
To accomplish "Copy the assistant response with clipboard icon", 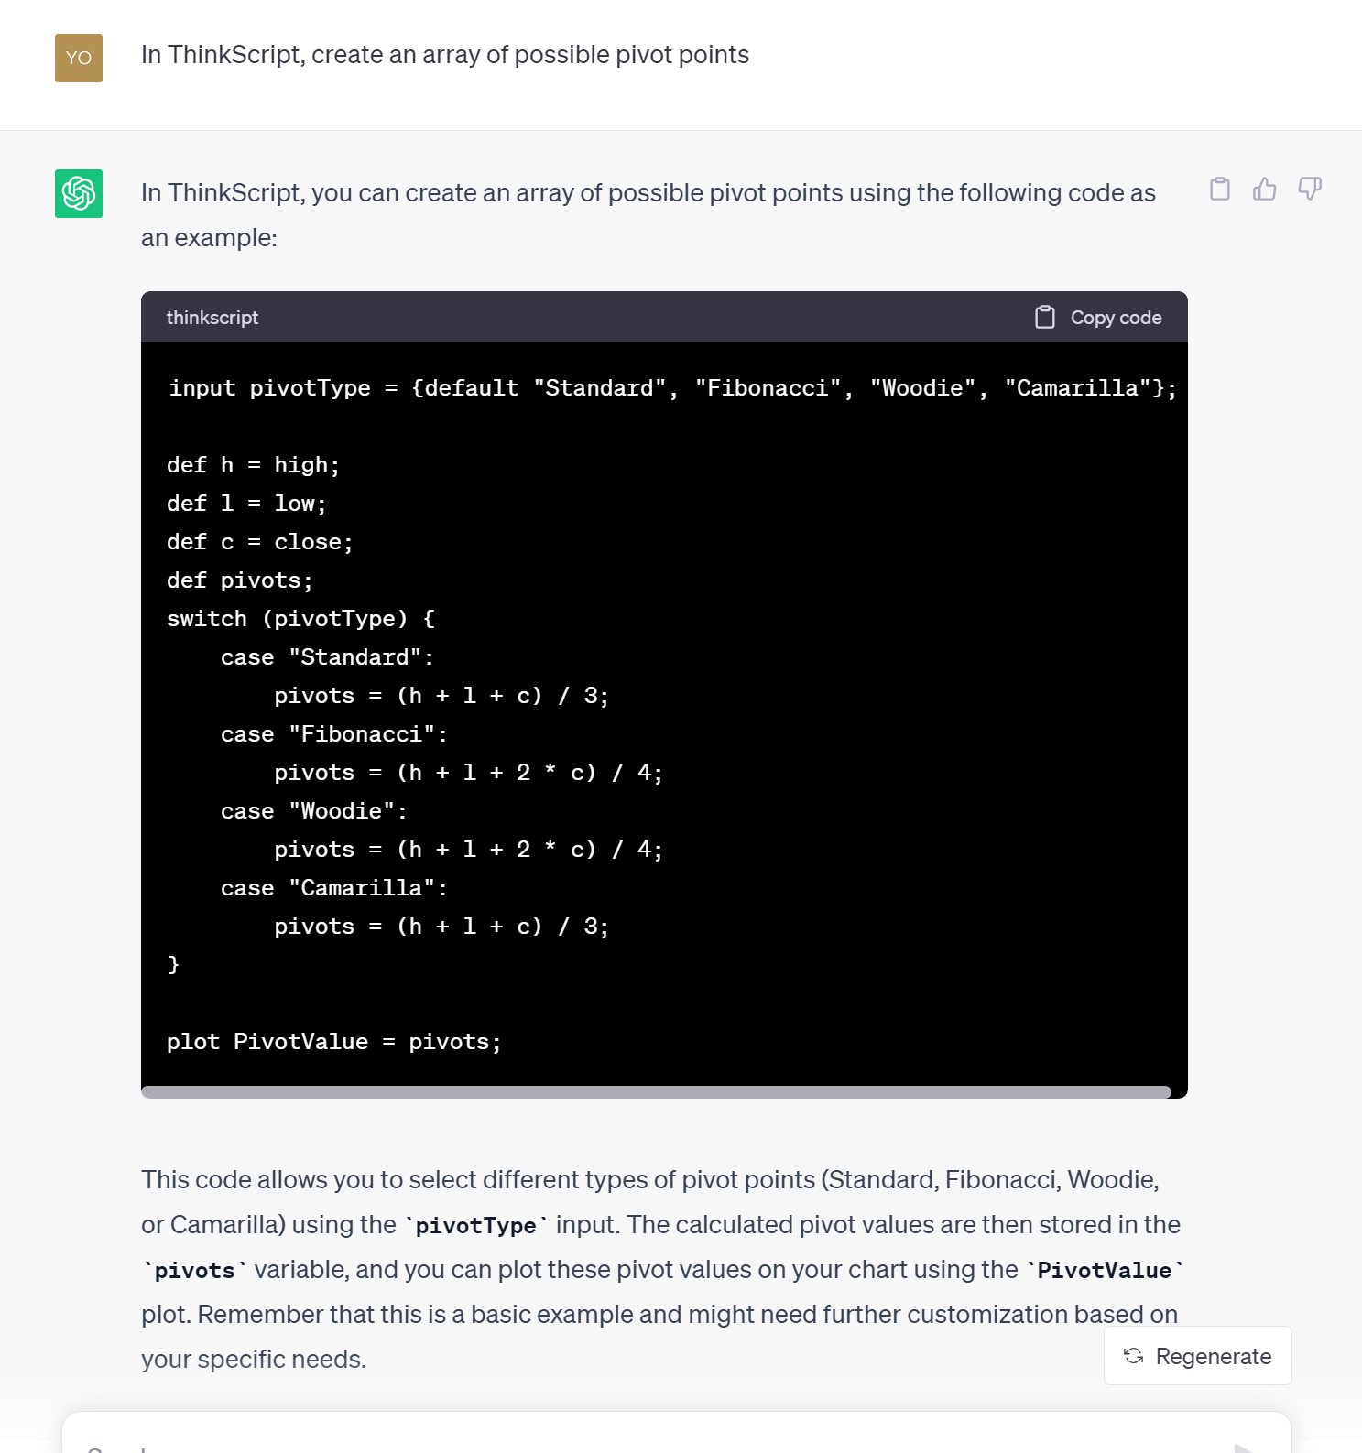I will coord(1219,189).
